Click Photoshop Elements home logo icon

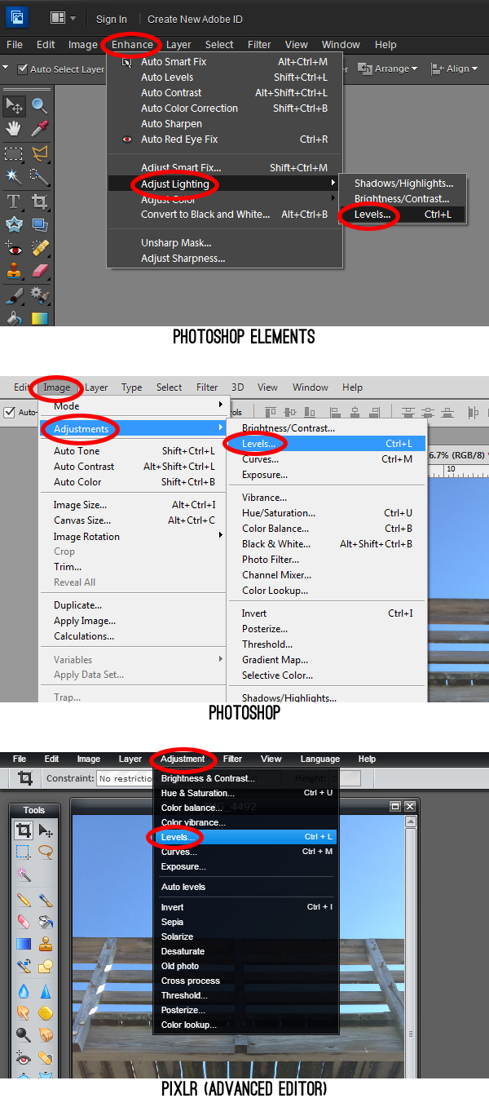[17, 17]
